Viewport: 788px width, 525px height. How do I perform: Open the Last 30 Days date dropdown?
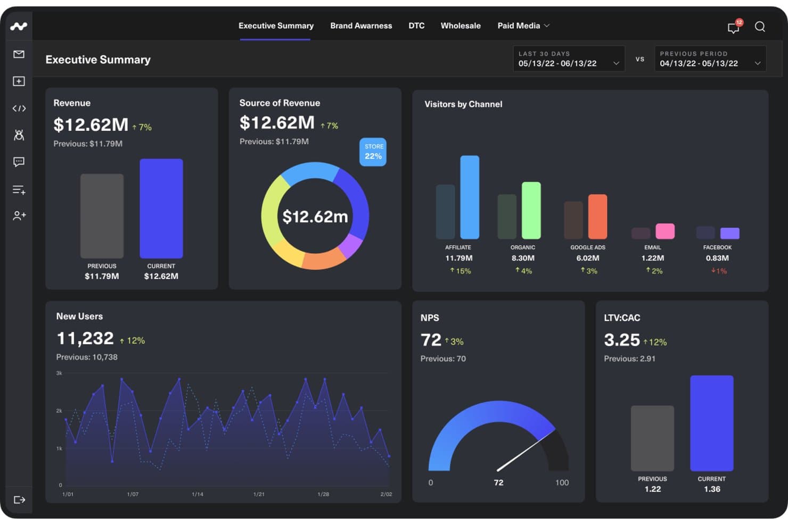pos(569,59)
